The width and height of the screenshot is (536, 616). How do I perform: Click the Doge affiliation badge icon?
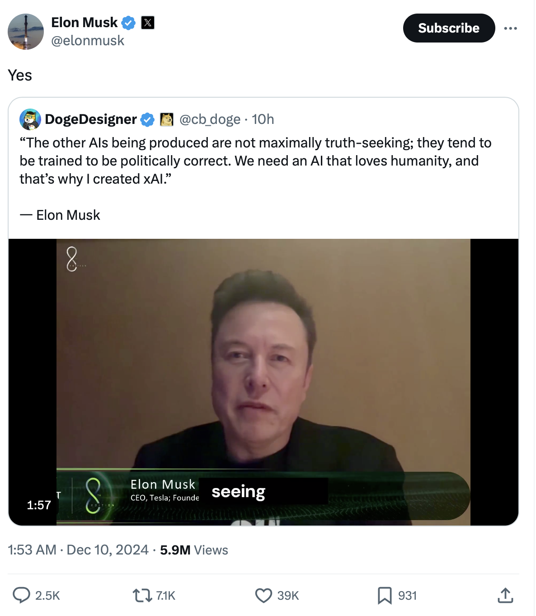tap(167, 119)
